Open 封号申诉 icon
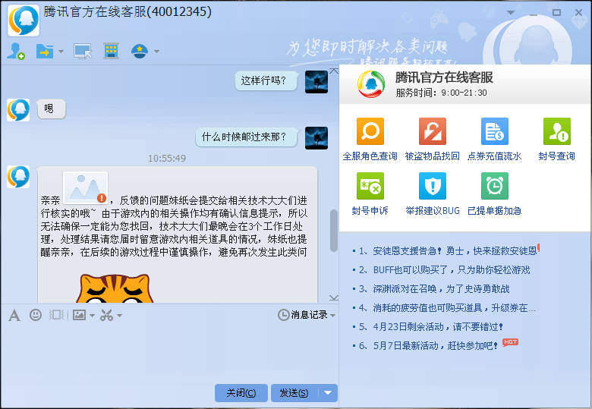Image resolution: width=592 pixels, height=409 pixels. coord(370,186)
